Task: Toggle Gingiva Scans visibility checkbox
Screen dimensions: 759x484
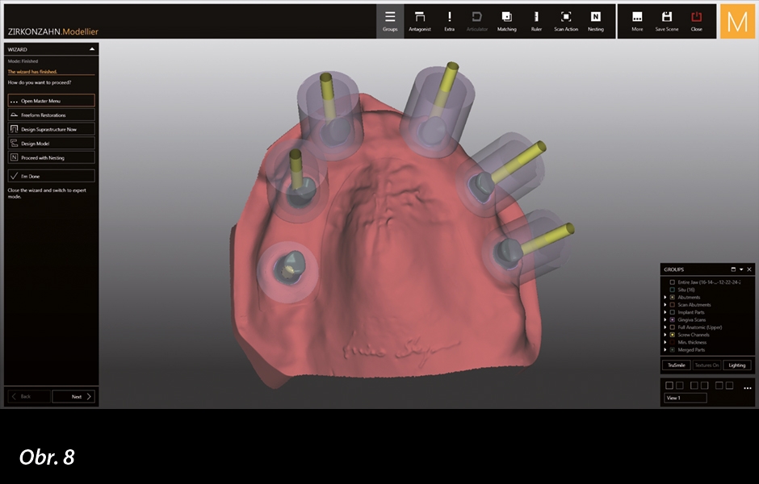Action: [x=672, y=319]
